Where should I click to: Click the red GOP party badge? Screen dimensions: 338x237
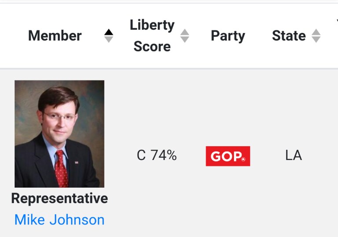[x=228, y=156]
